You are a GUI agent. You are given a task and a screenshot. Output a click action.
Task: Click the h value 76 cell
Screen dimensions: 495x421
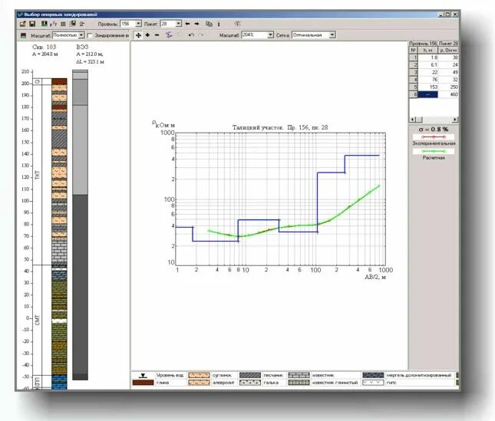(x=427, y=80)
